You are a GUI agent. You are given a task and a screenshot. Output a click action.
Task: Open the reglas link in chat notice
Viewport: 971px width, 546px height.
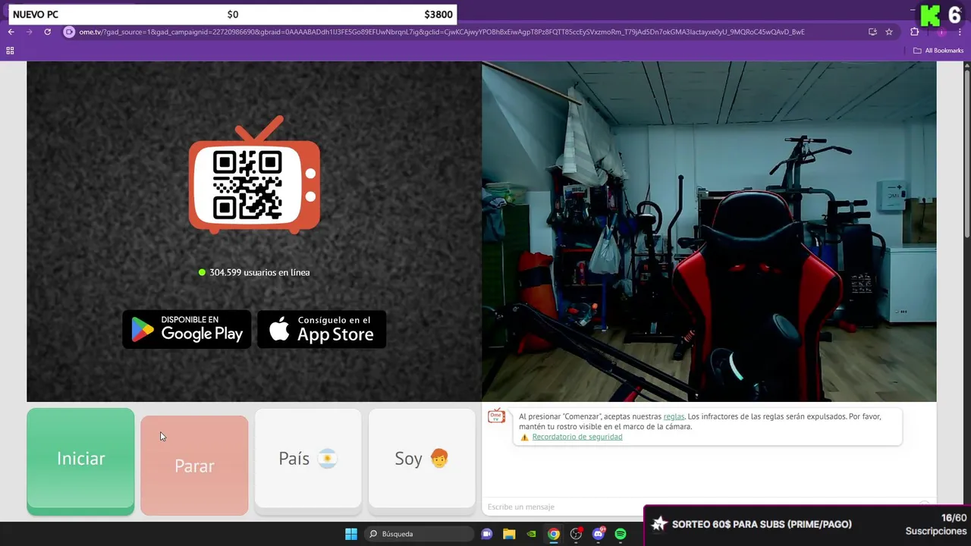click(x=674, y=416)
